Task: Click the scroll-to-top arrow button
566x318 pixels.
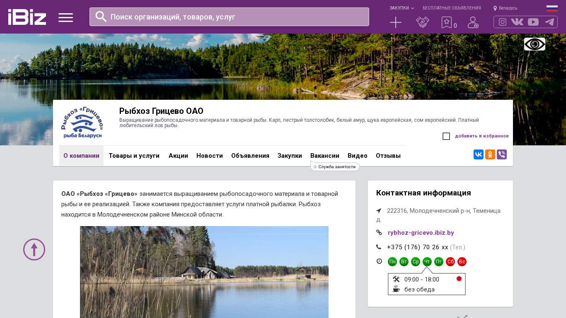Action: [34, 249]
